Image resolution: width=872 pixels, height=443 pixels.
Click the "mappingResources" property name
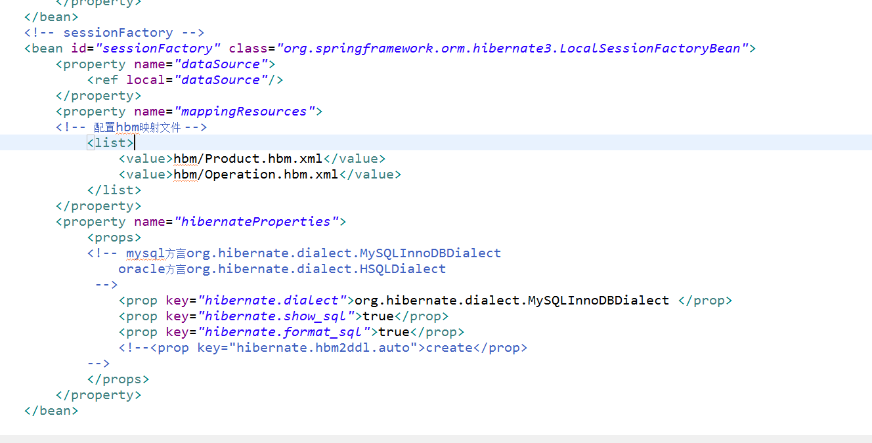pos(244,111)
